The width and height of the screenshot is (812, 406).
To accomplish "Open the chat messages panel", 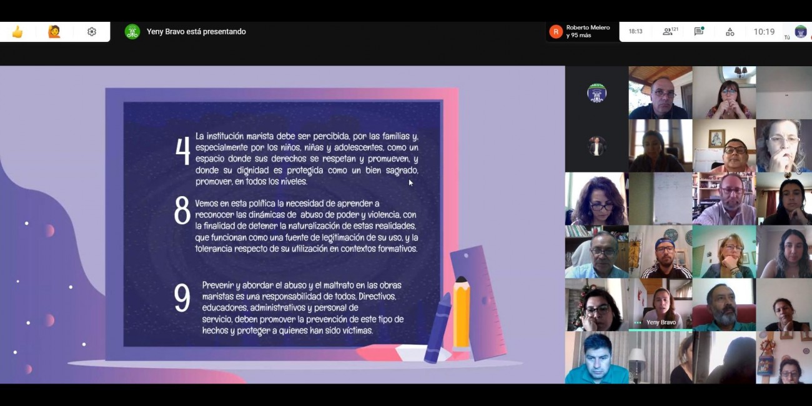I will click(699, 31).
